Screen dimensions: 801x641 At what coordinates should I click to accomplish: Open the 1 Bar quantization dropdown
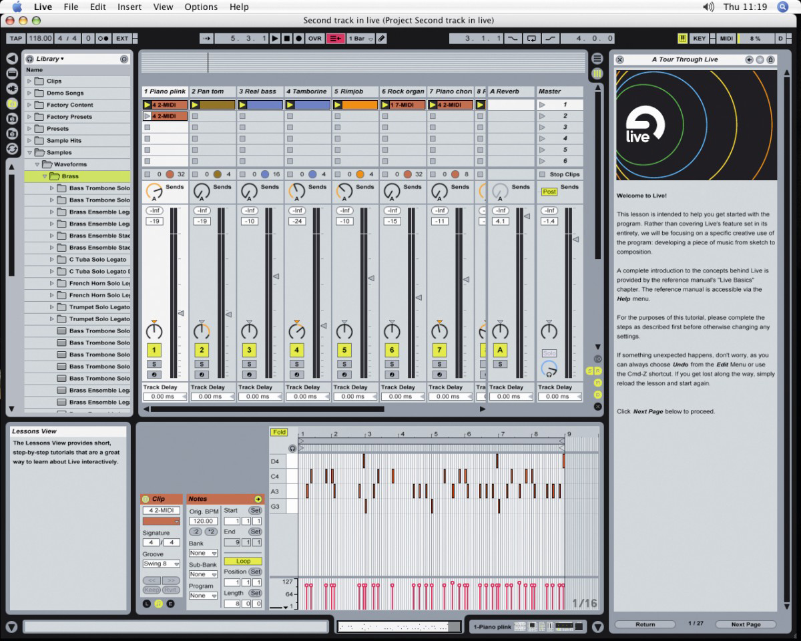pos(360,39)
